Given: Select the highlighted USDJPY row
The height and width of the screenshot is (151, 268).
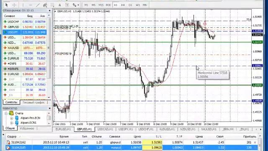Looking at the screenshot, I should 25,32.
